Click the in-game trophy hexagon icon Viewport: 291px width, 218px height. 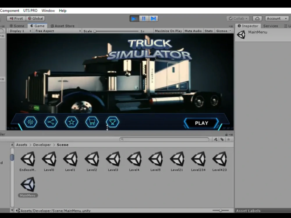coord(112,122)
